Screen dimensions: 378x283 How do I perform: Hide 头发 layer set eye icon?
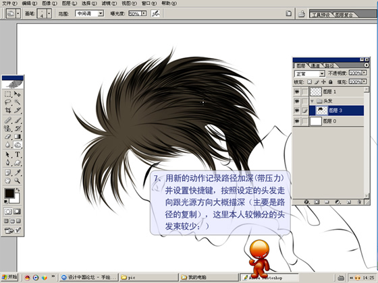click(x=297, y=101)
